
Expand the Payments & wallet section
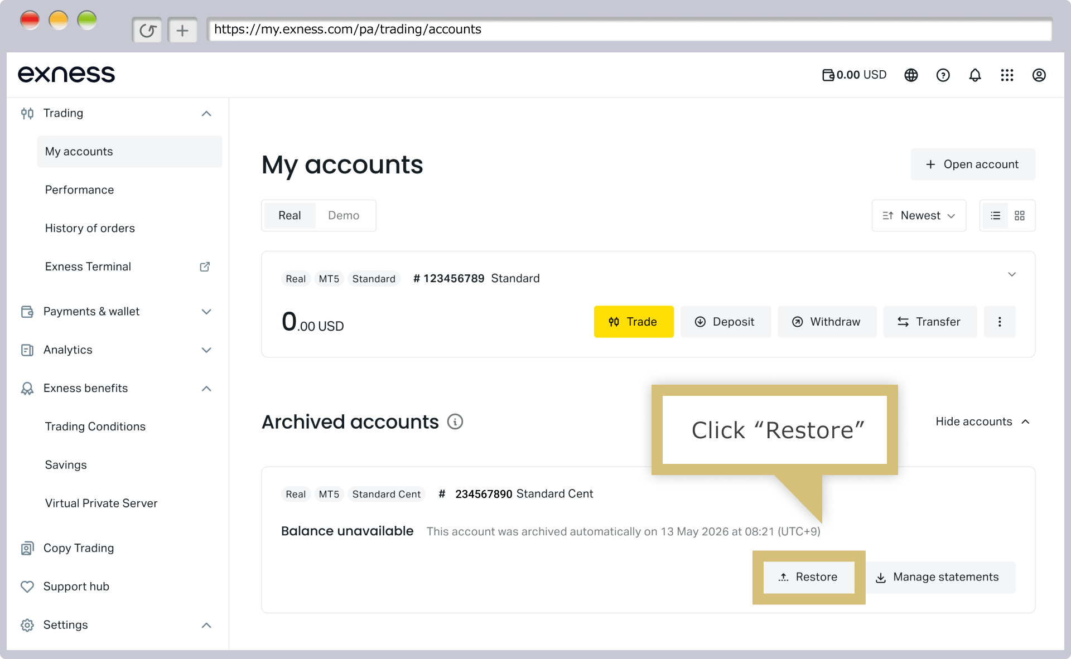[x=206, y=312]
